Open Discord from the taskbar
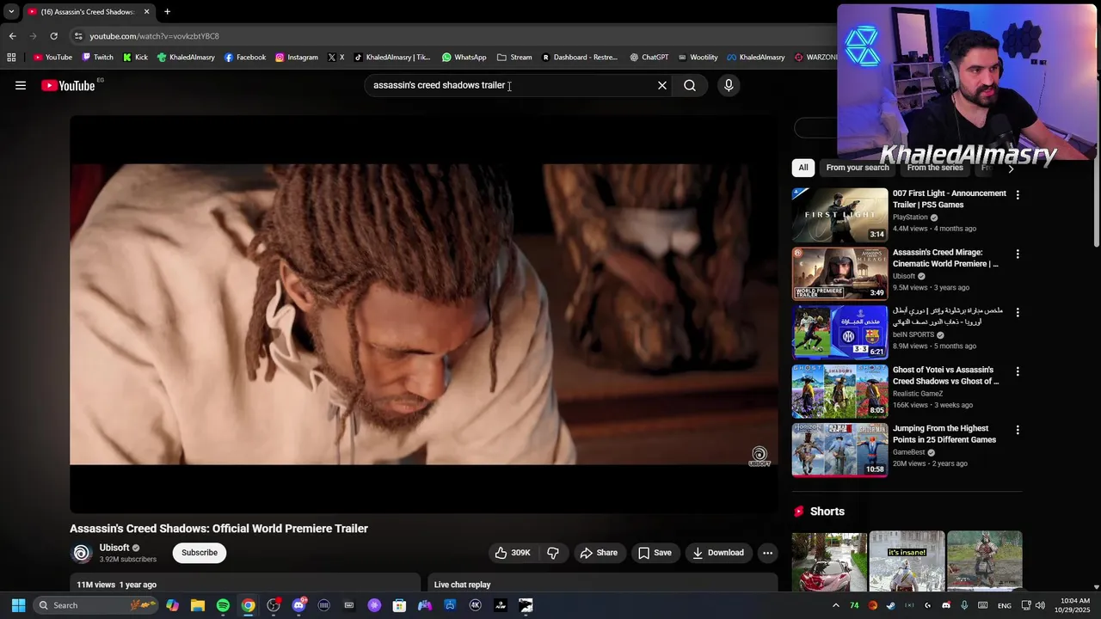 pyautogui.click(x=298, y=605)
